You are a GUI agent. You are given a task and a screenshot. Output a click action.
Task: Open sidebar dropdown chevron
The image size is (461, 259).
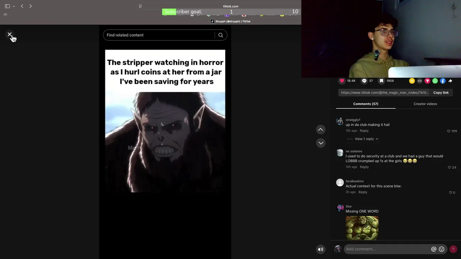pos(14,6)
